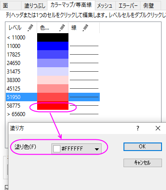The width and height of the screenshot is (166, 190).
Task: Click line cell of level 31475
Action: pyautogui.click(x=84, y=71)
